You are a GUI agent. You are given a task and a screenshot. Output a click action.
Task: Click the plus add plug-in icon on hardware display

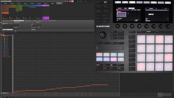(128, 13)
